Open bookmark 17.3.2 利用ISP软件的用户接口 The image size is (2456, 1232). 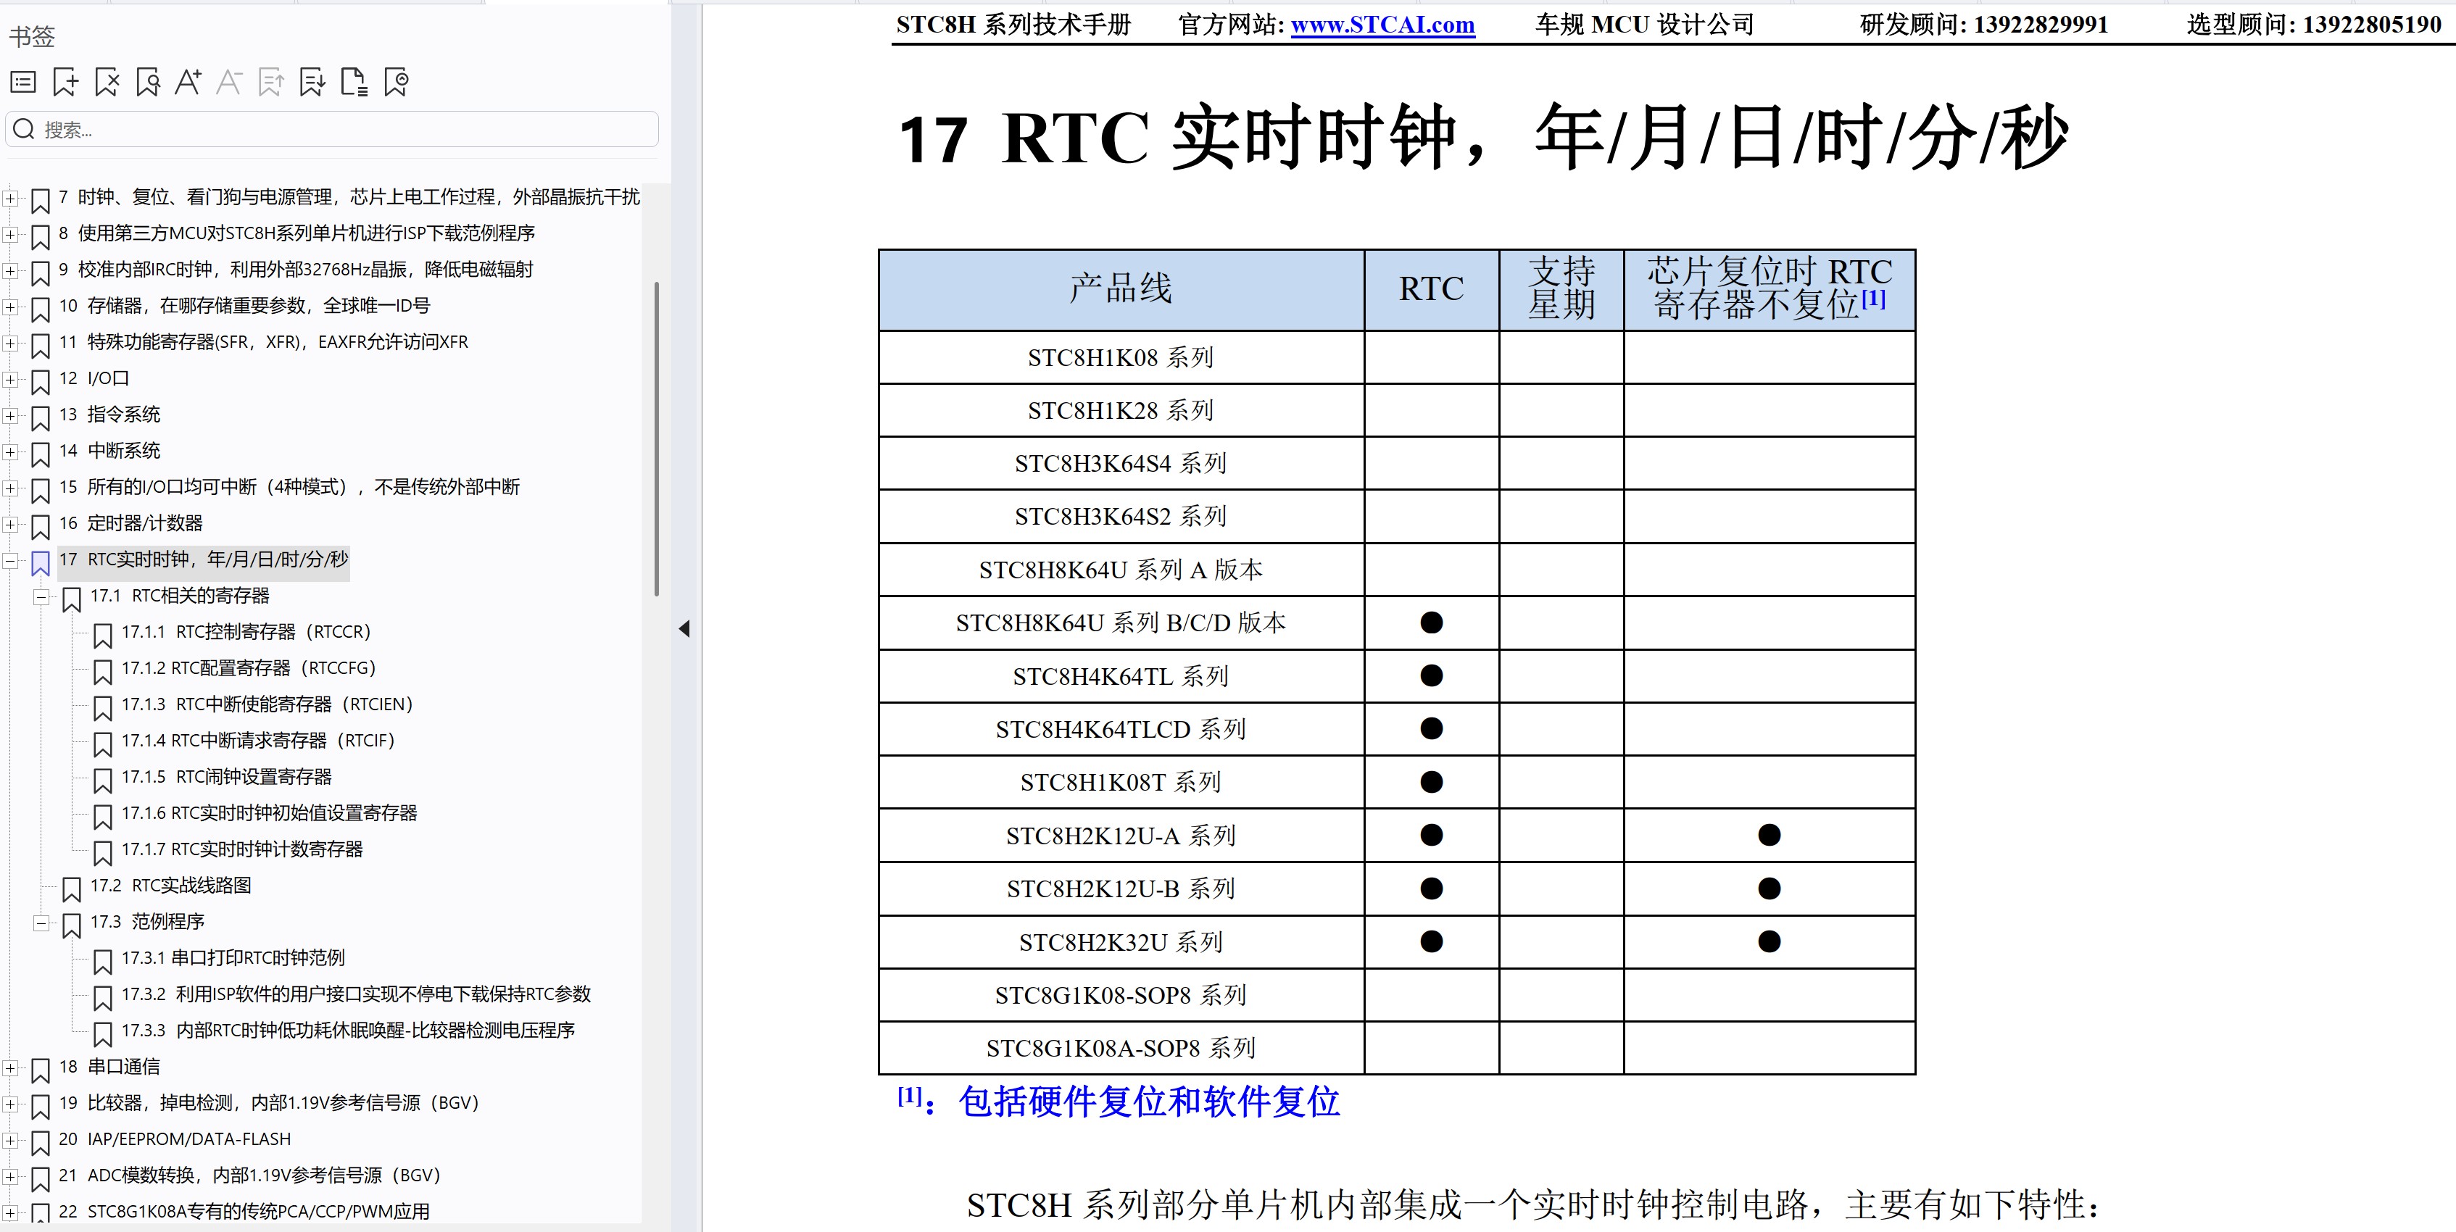(357, 994)
